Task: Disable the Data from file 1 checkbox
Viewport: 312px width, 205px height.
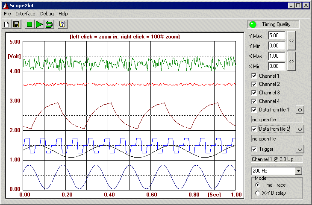Action: pyautogui.click(x=254, y=110)
